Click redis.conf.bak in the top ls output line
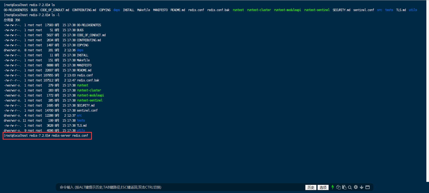Screen dimensions: 429x193 pos(218,10)
